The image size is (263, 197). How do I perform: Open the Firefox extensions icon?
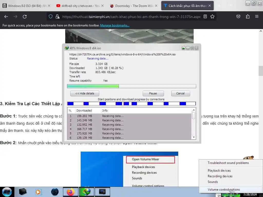point(248,17)
